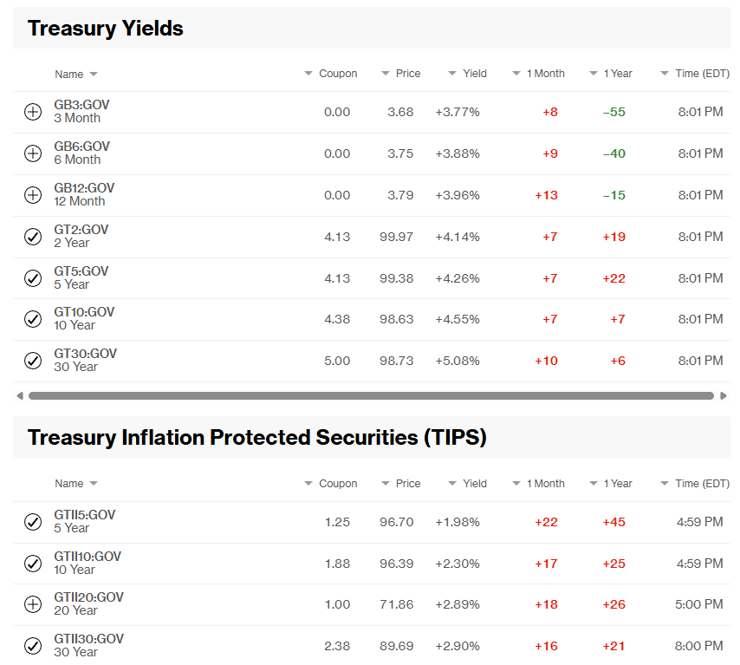Image resolution: width=740 pixels, height=665 pixels.
Task: Click left arrow of horizontal scrollbar
Action: (x=20, y=395)
